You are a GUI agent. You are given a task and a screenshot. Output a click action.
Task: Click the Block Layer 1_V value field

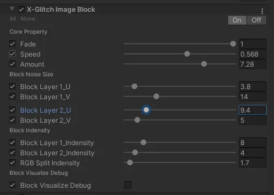[253, 97]
